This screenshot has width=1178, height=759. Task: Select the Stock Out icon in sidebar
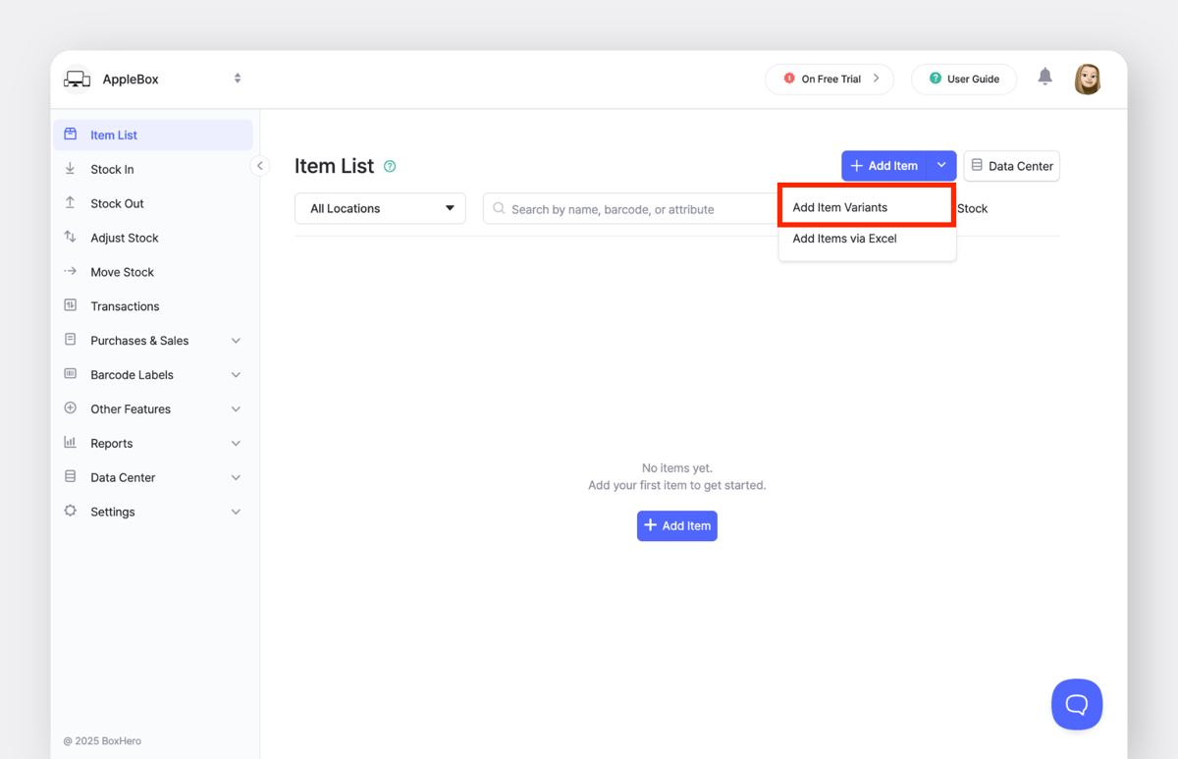pos(70,203)
